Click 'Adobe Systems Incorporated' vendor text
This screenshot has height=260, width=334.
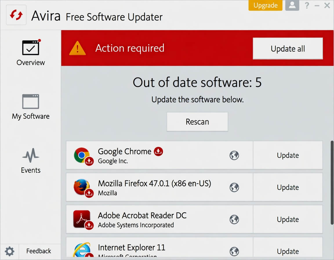click(x=136, y=225)
